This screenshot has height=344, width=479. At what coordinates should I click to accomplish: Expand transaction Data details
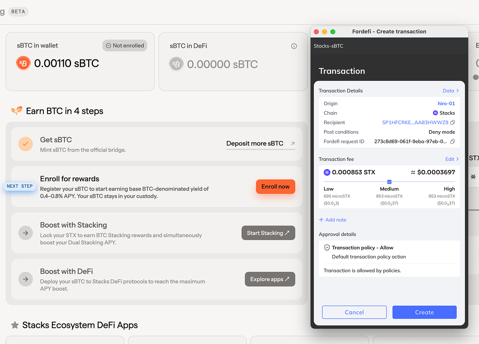pos(451,91)
